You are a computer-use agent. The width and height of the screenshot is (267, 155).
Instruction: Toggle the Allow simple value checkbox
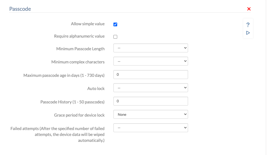tap(115, 24)
